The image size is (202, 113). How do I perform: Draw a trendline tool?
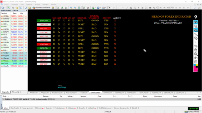point(127,8)
